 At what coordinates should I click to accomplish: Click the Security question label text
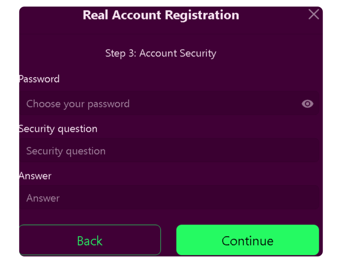click(58, 129)
